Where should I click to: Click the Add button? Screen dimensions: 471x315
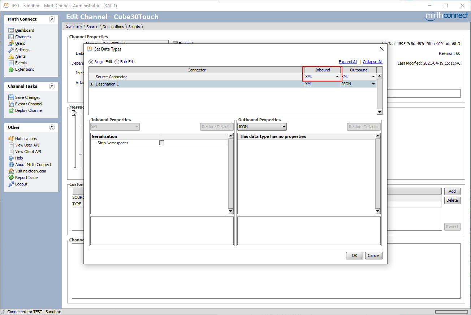coord(452,191)
